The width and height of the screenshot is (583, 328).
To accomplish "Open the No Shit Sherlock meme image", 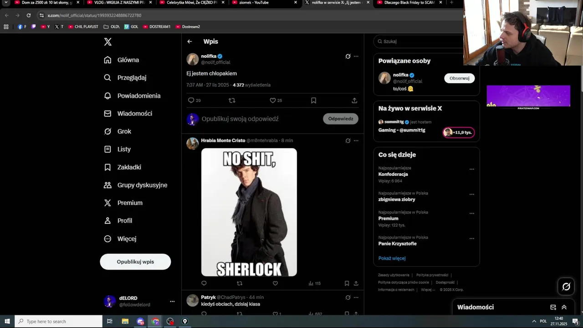I will tap(249, 212).
